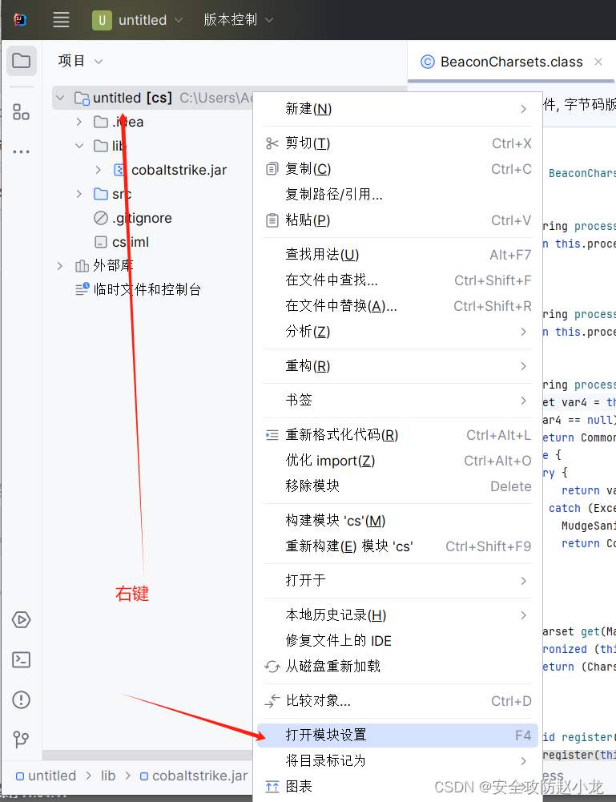Click the IntelliJ IDEA logo icon
Screen dimensions: 616x802
tap(20, 20)
